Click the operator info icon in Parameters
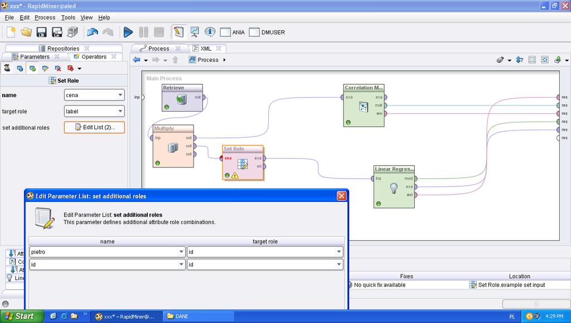The image size is (571, 323). click(20, 68)
